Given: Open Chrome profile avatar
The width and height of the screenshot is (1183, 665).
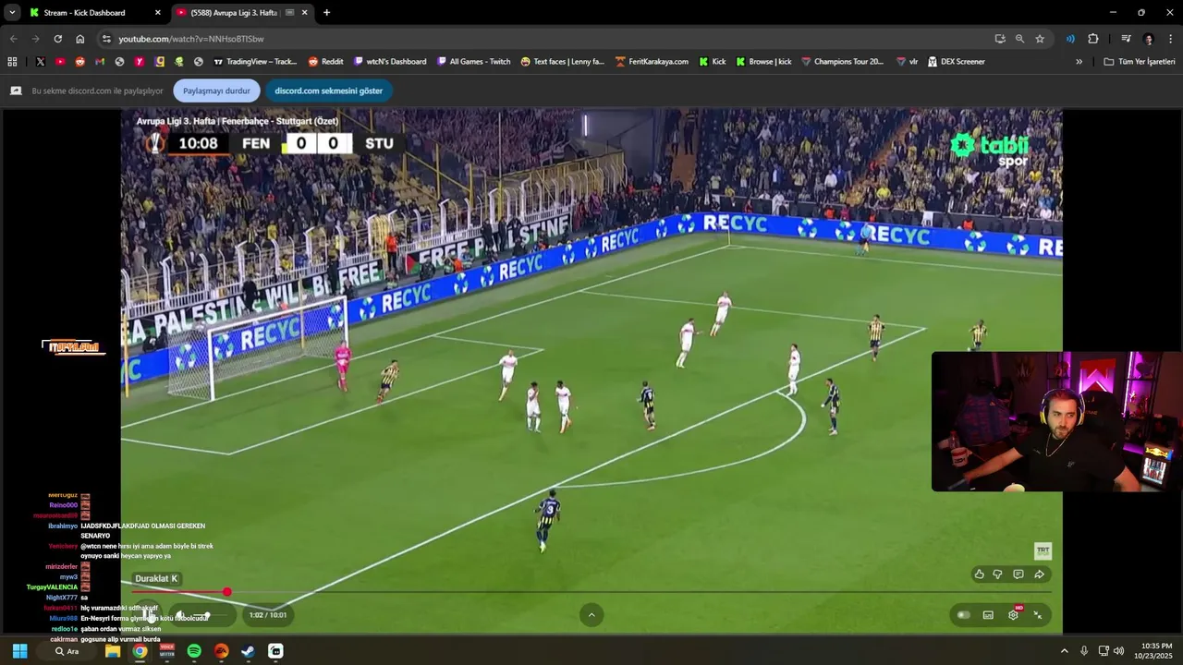Looking at the screenshot, I should click(x=1149, y=39).
